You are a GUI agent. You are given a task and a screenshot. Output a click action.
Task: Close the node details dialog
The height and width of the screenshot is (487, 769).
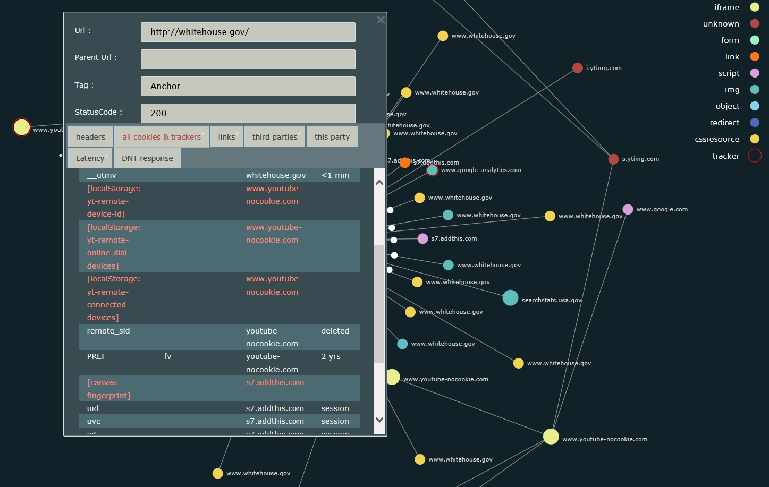381,20
